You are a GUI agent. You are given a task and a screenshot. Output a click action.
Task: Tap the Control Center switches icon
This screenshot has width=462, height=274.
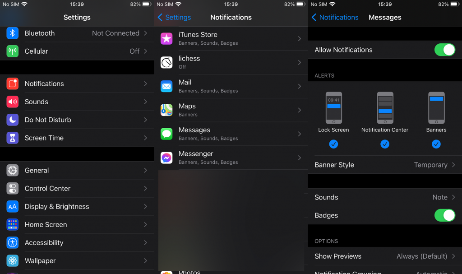[x=12, y=189]
